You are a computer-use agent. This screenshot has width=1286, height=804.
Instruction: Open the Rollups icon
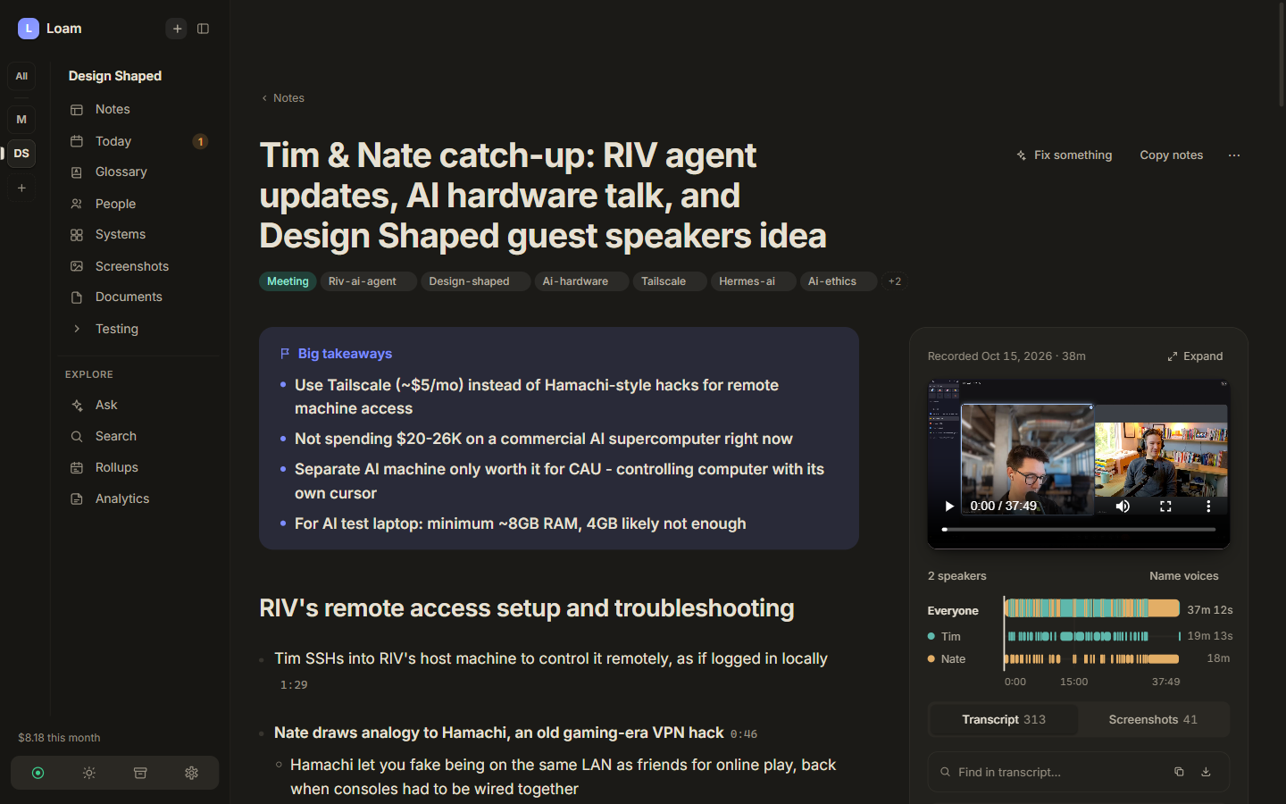tap(77, 468)
